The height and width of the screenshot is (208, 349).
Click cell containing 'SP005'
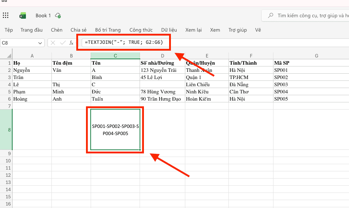coord(311,99)
